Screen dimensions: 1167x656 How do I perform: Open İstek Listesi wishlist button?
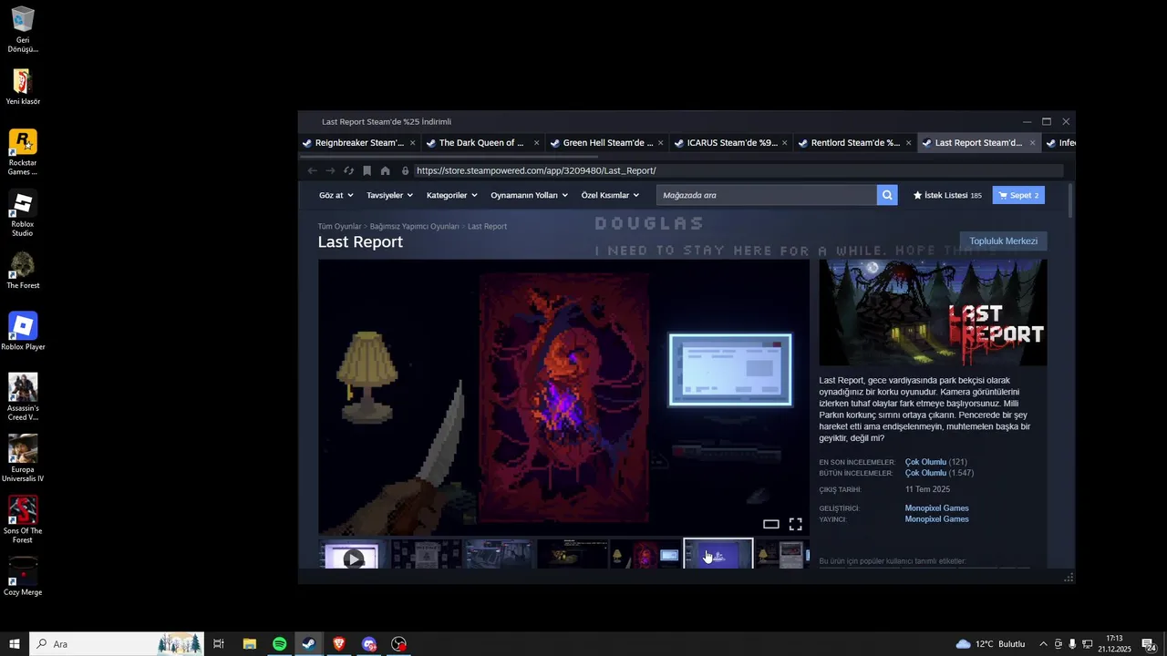pyautogui.click(x=947, y=195)
